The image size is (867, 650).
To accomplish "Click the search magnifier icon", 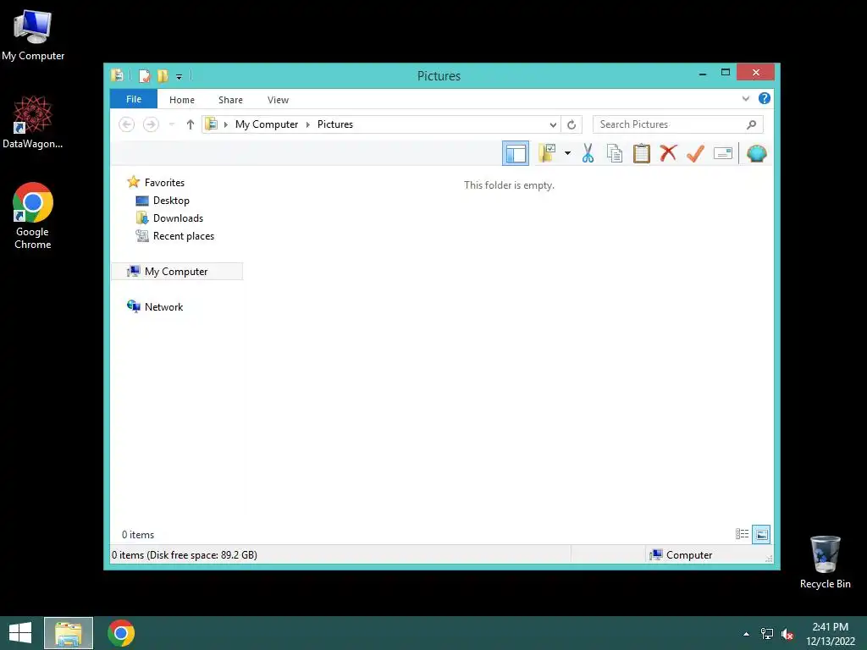I will [x=752, y=125].
